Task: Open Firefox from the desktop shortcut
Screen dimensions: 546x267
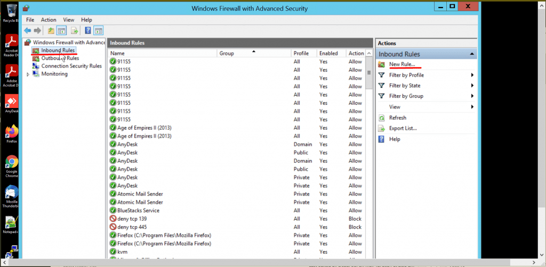Action: pyautogui.click(x=12, y=133)
